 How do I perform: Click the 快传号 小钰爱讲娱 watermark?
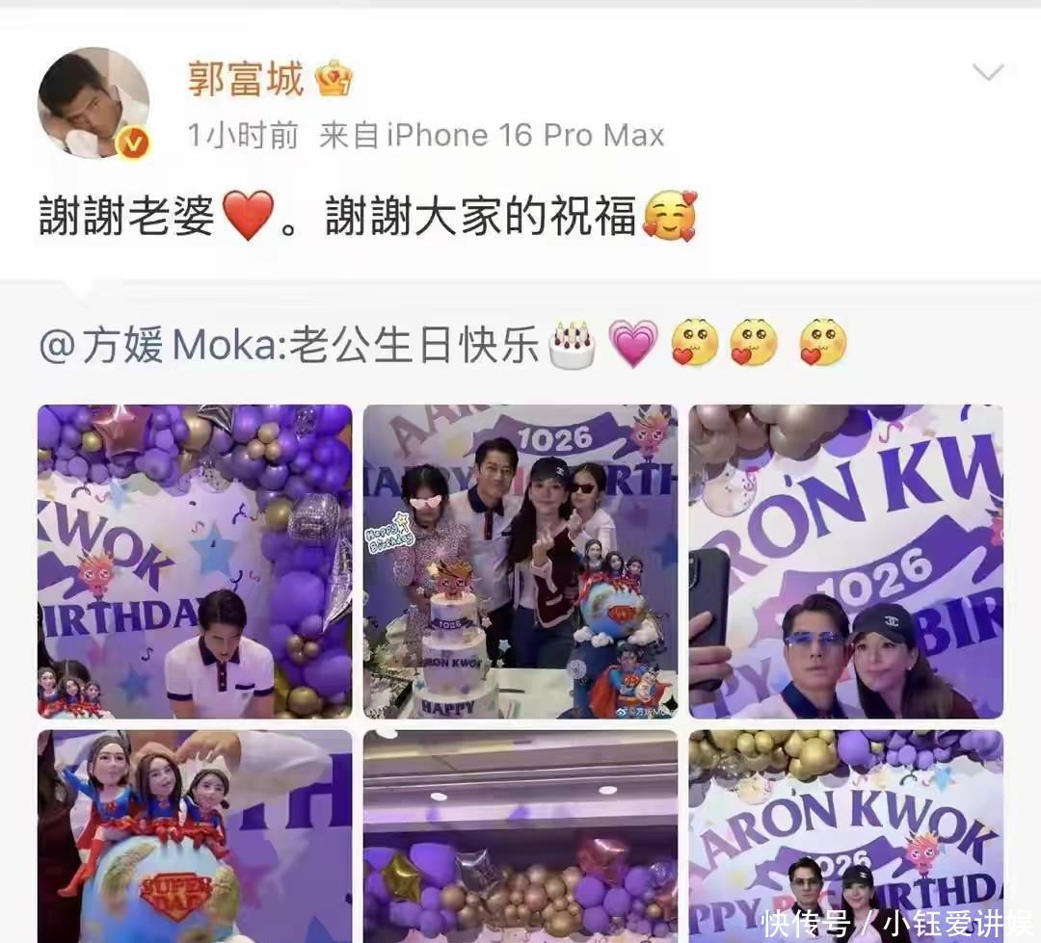point(895,923)
